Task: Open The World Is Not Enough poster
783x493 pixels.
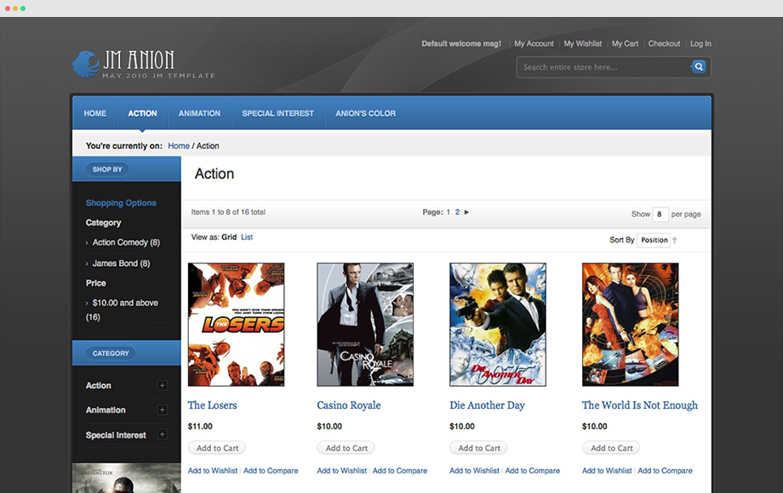Action: point(630,325)
